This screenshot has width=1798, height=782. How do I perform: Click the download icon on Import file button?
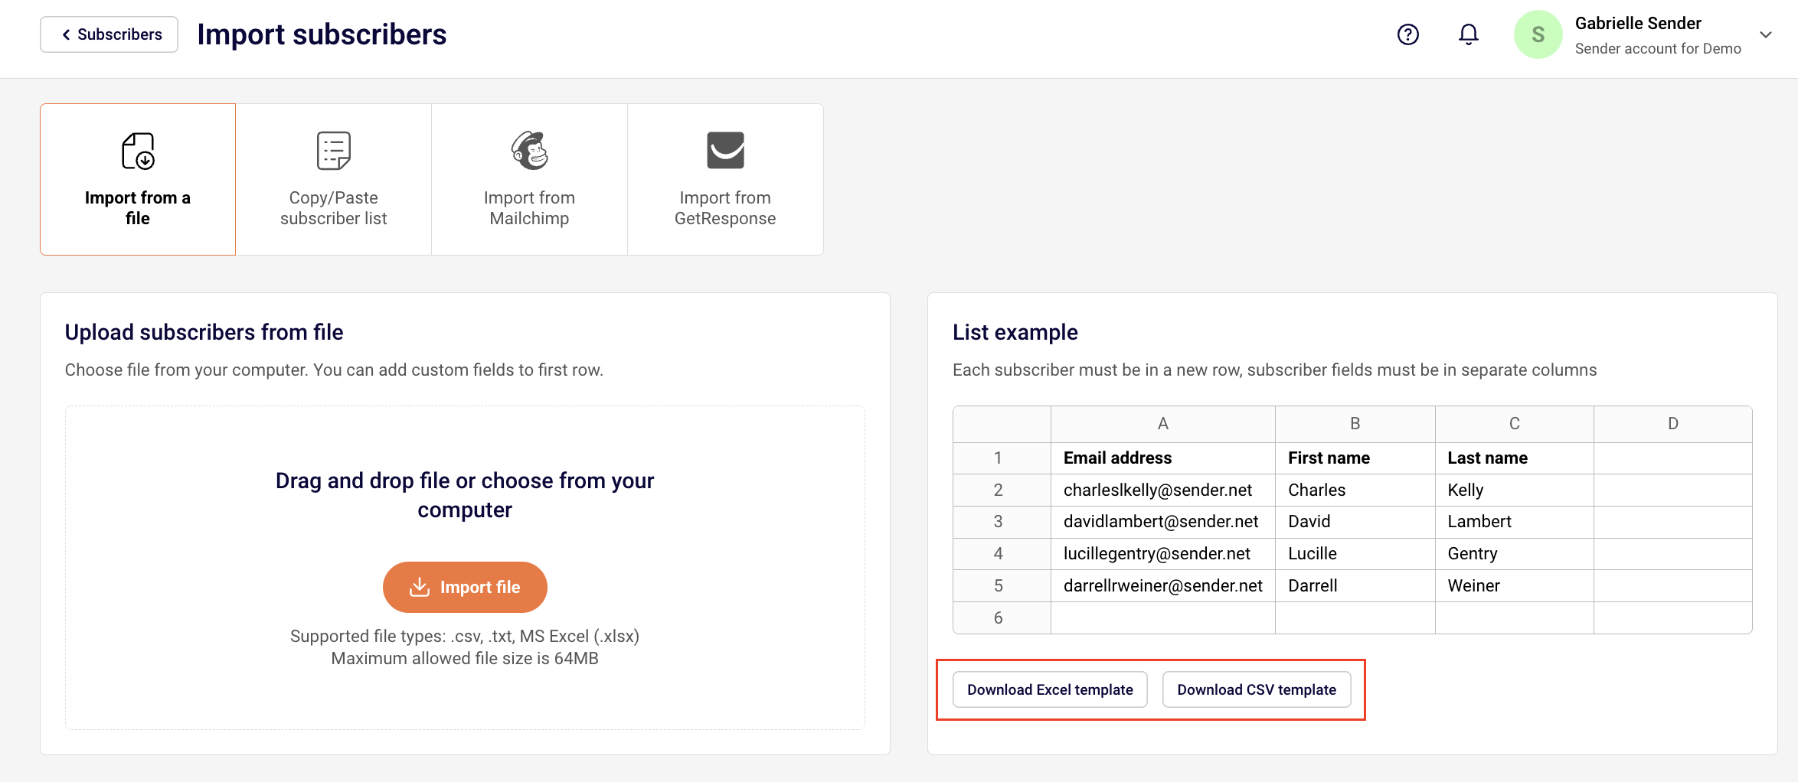420,587
